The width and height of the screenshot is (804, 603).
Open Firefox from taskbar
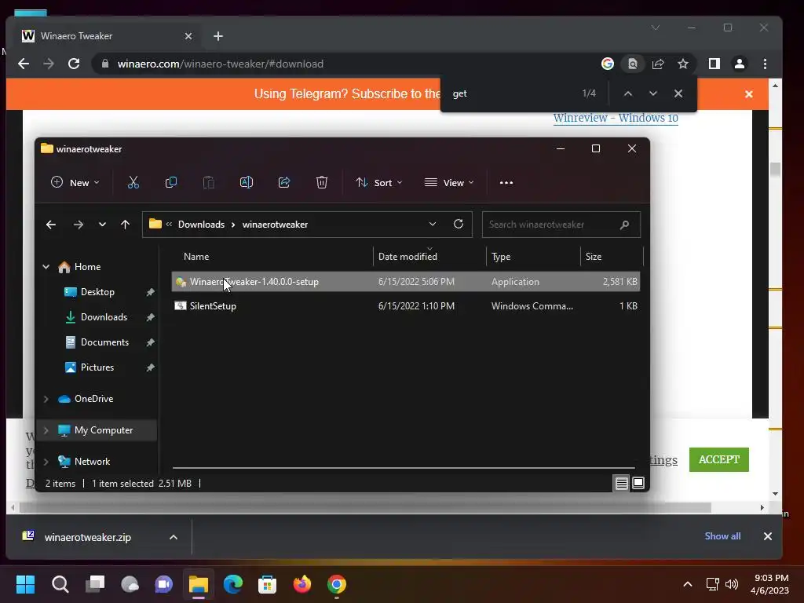point(302,584)
